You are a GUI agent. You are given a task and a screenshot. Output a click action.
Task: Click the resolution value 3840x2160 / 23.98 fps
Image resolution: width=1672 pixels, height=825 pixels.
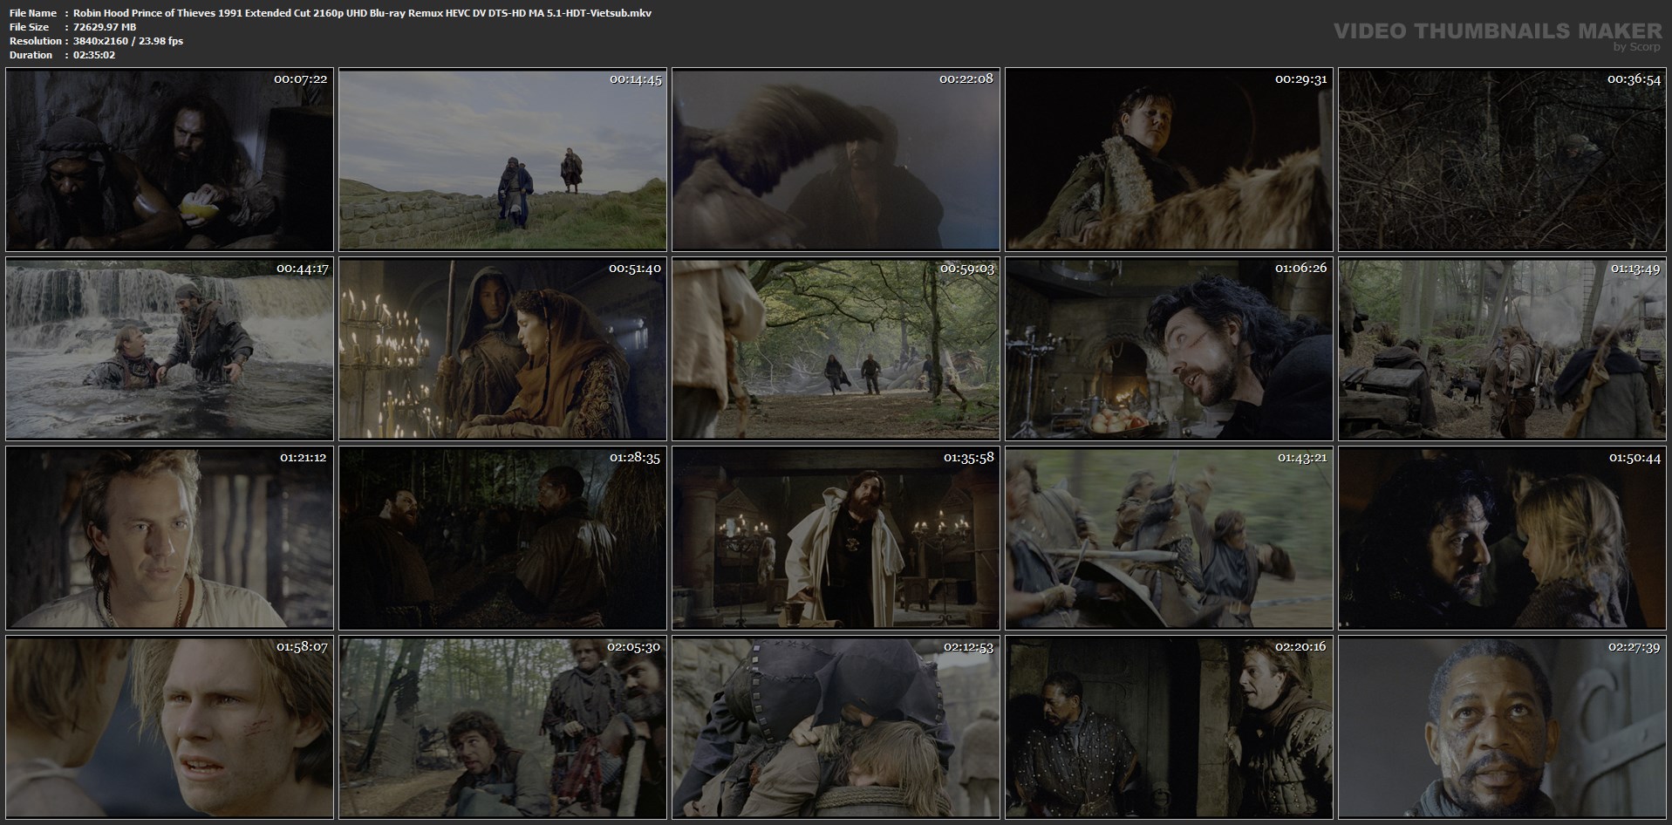tap(128, 41)
